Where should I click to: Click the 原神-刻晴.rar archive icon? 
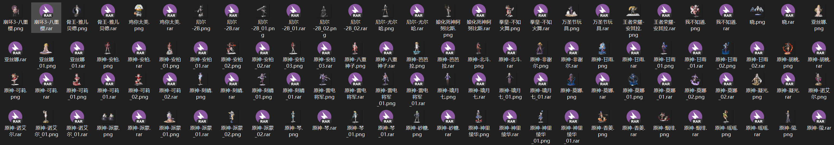[x=232, y=80]
